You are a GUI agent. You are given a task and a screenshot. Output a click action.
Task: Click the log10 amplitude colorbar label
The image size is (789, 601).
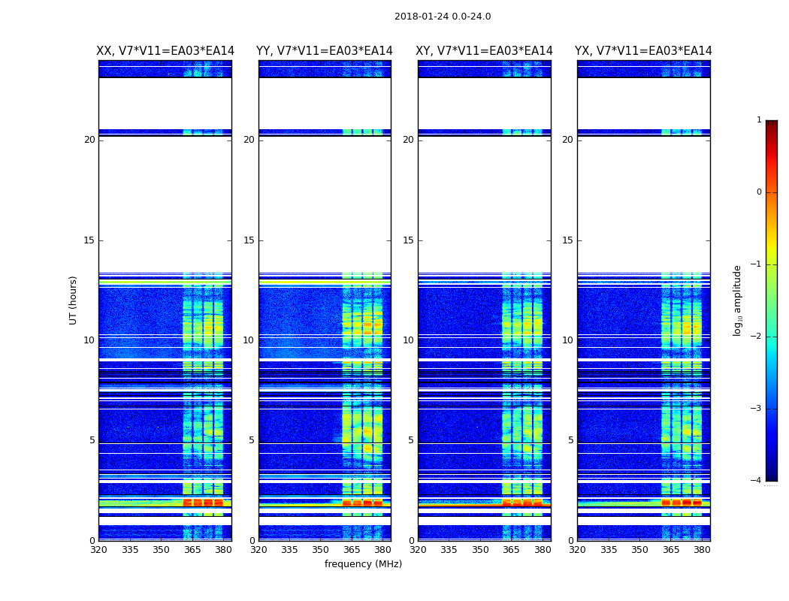click(738, 300)
